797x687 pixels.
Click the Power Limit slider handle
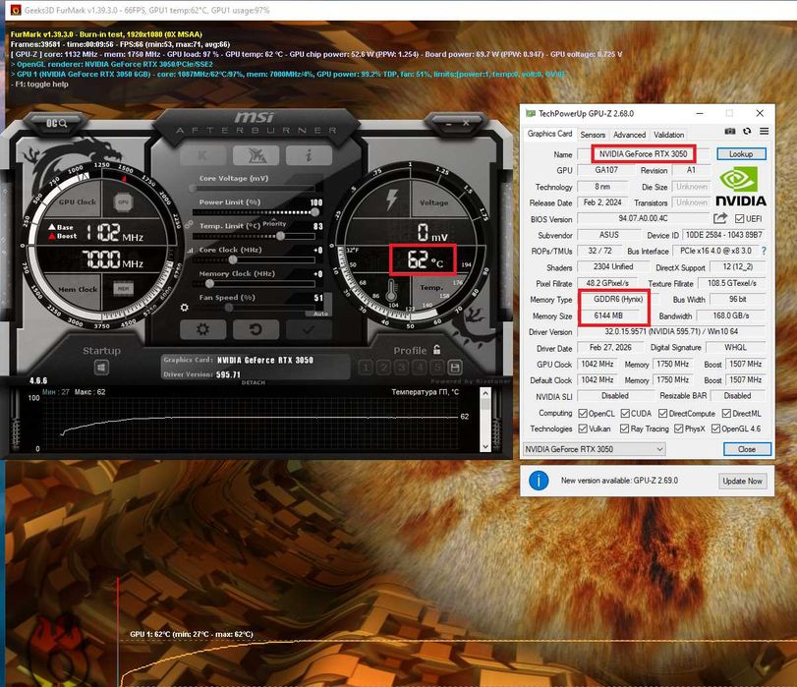(315, 212)
